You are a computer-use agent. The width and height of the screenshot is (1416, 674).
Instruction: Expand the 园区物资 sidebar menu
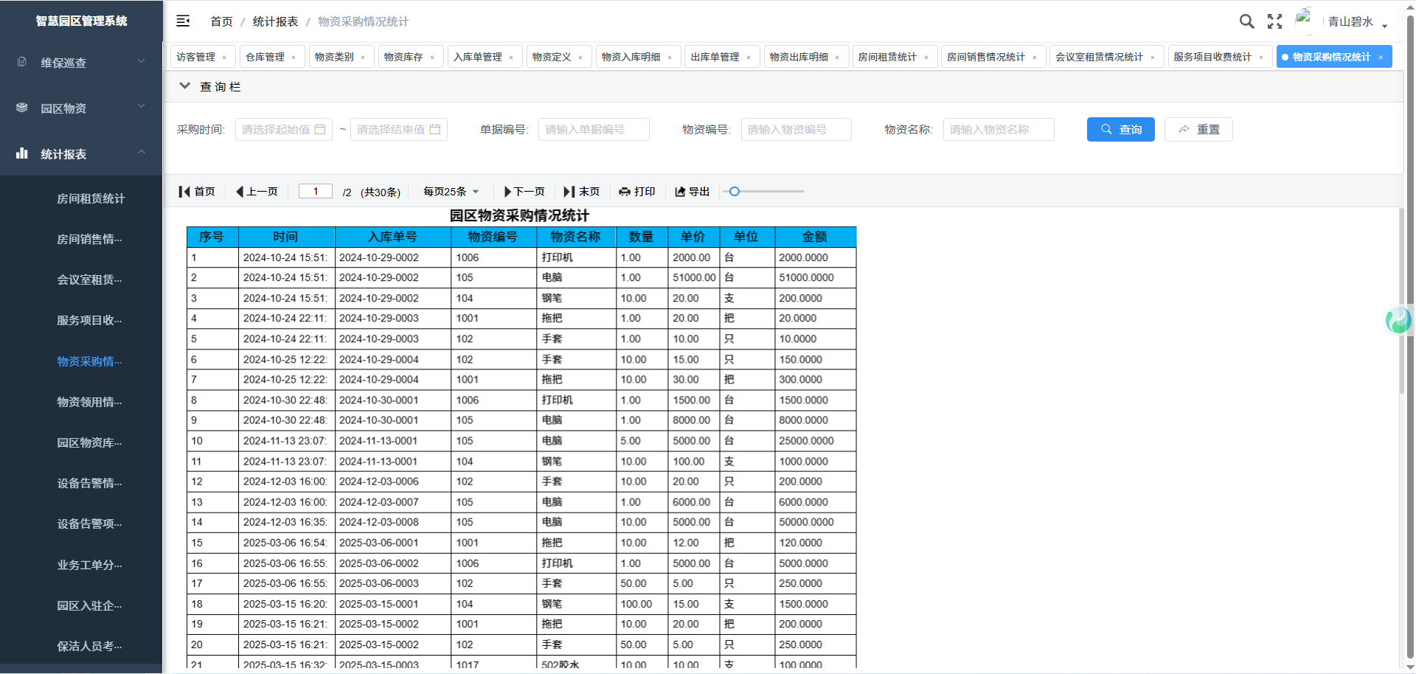pyautogui.click(x=81, y=108)
